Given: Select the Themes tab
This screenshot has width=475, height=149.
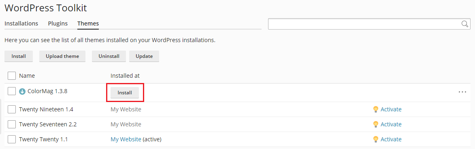Looking at the screenshot, I should pyautogui.click(x=88, y=23).
